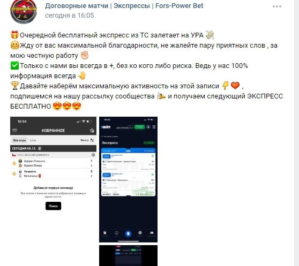Tap the blue center bet-slip icon
The width and height of the screenshot is (299, 266).
click(x=128, y=233)
